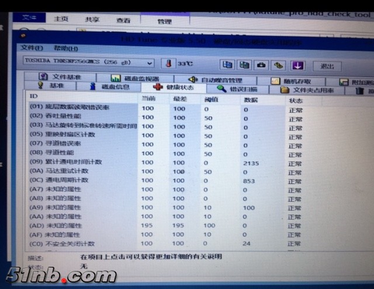Open the 帮助(H) menu
Screen dimensions: 374x289
click(x=65, y=48)
